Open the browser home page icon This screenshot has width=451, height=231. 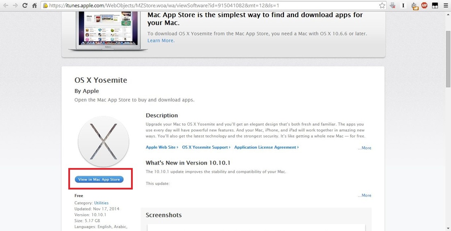[x=34, y=5]
